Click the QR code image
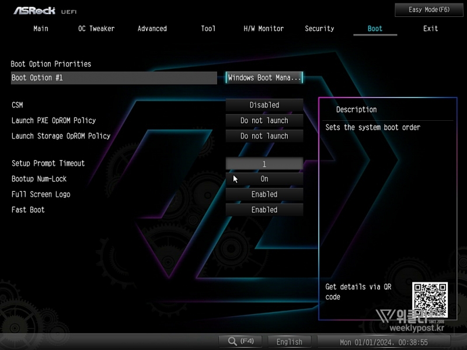The width and height of the screenshot is (467, 350). tap(430, 300)
